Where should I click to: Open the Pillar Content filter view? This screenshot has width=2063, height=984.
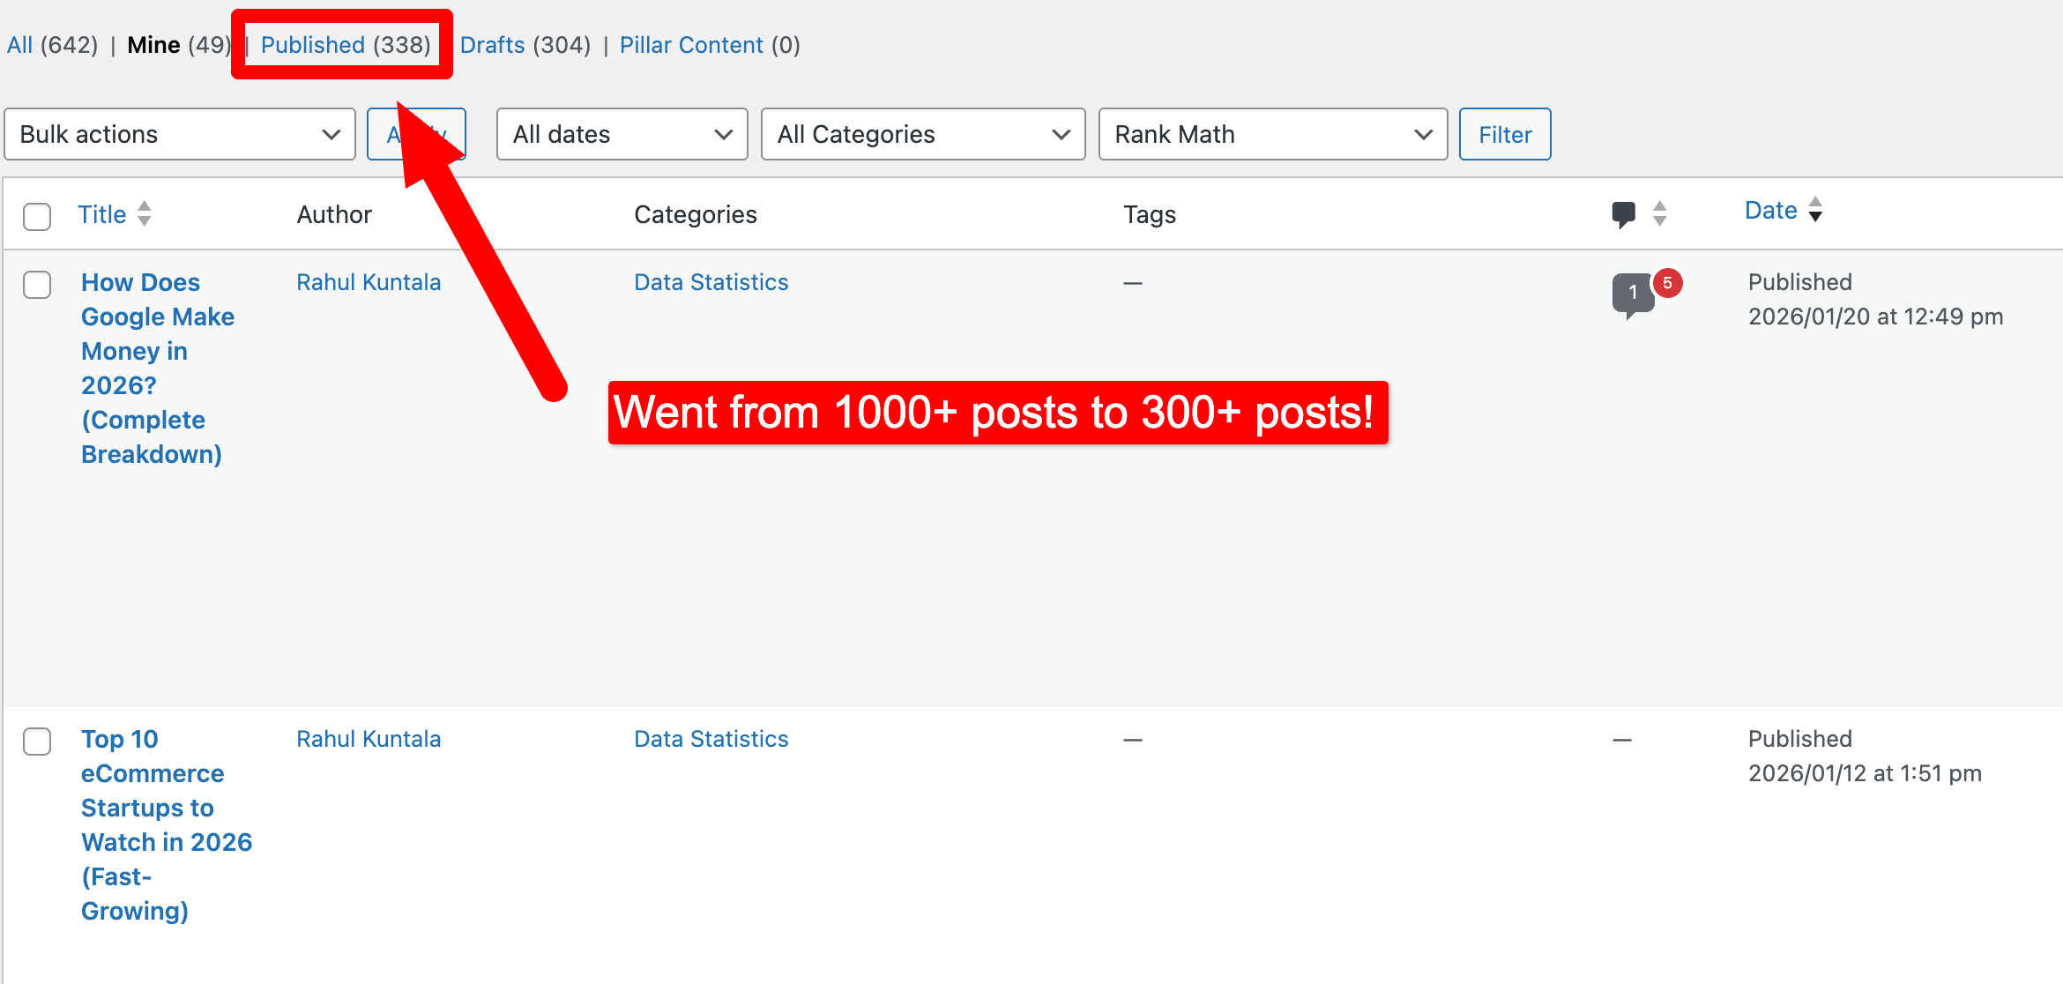click(x=691, y=45)
